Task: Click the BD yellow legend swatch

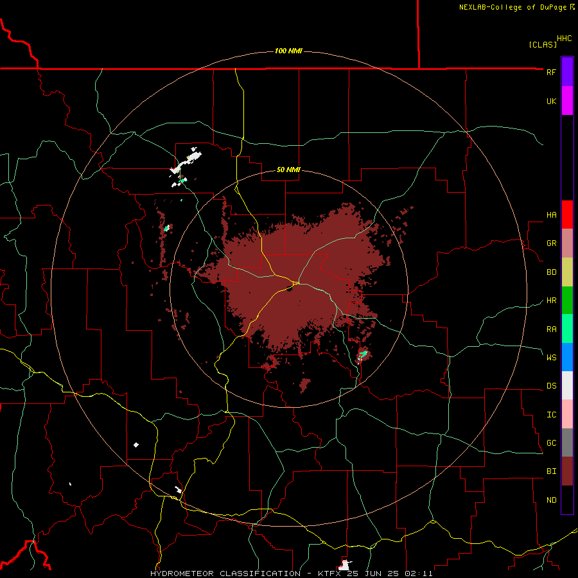Action: (x=567, y=272)
